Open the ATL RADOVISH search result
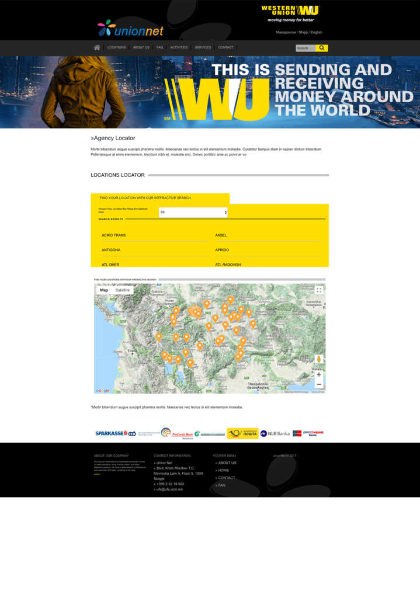The height and width of the screenshot is (598, 420). pyautogui.click(x=228, y=265)
